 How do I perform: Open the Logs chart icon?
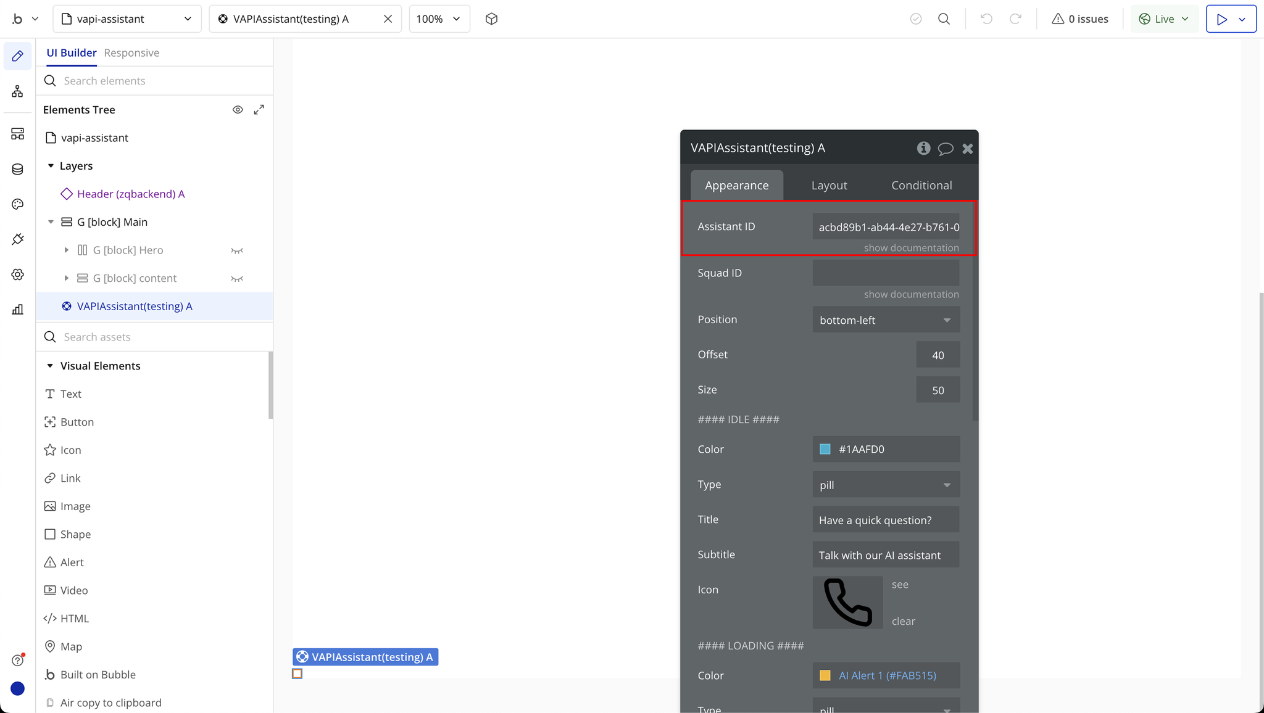click(17, 310)
